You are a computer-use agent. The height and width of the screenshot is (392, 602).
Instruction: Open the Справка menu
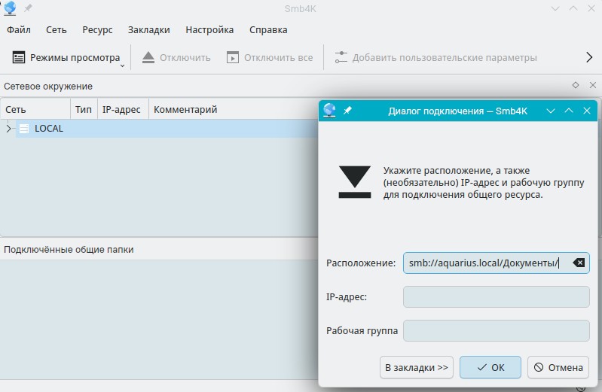point(268,30)
